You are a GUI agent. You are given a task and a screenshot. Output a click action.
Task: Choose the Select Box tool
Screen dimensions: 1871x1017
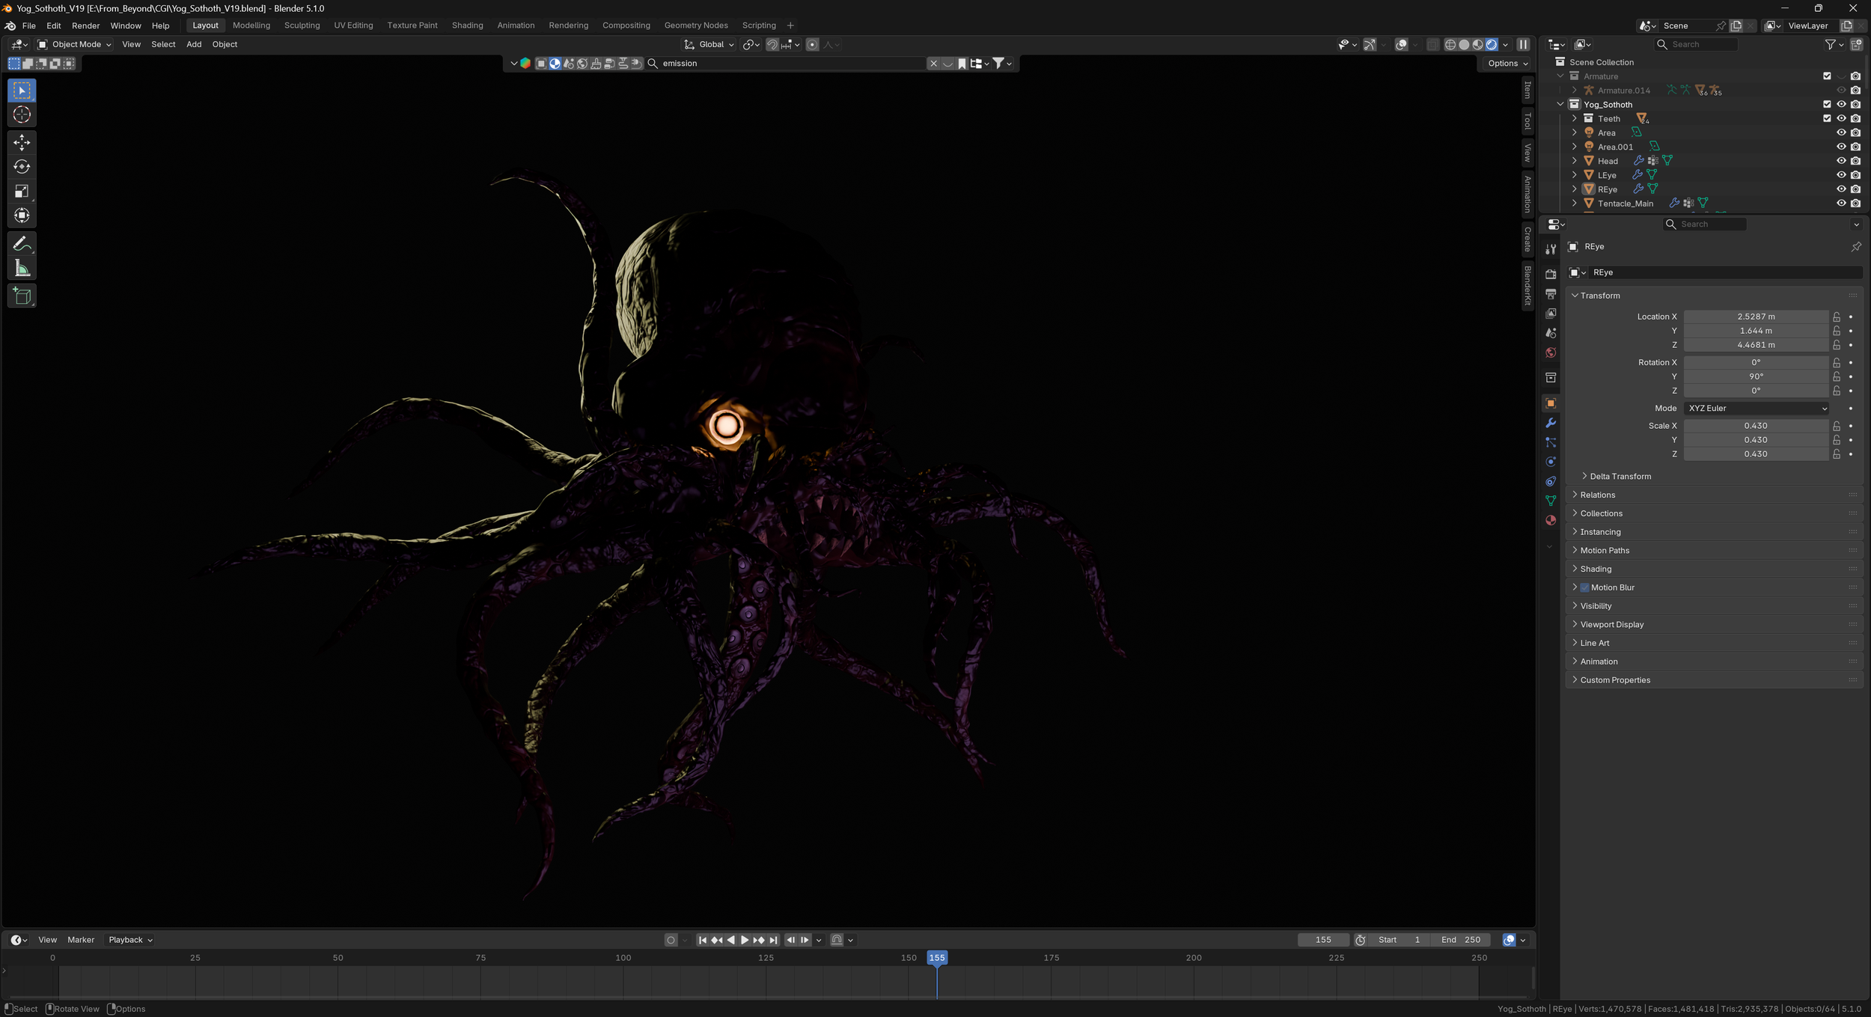(22, 91)
